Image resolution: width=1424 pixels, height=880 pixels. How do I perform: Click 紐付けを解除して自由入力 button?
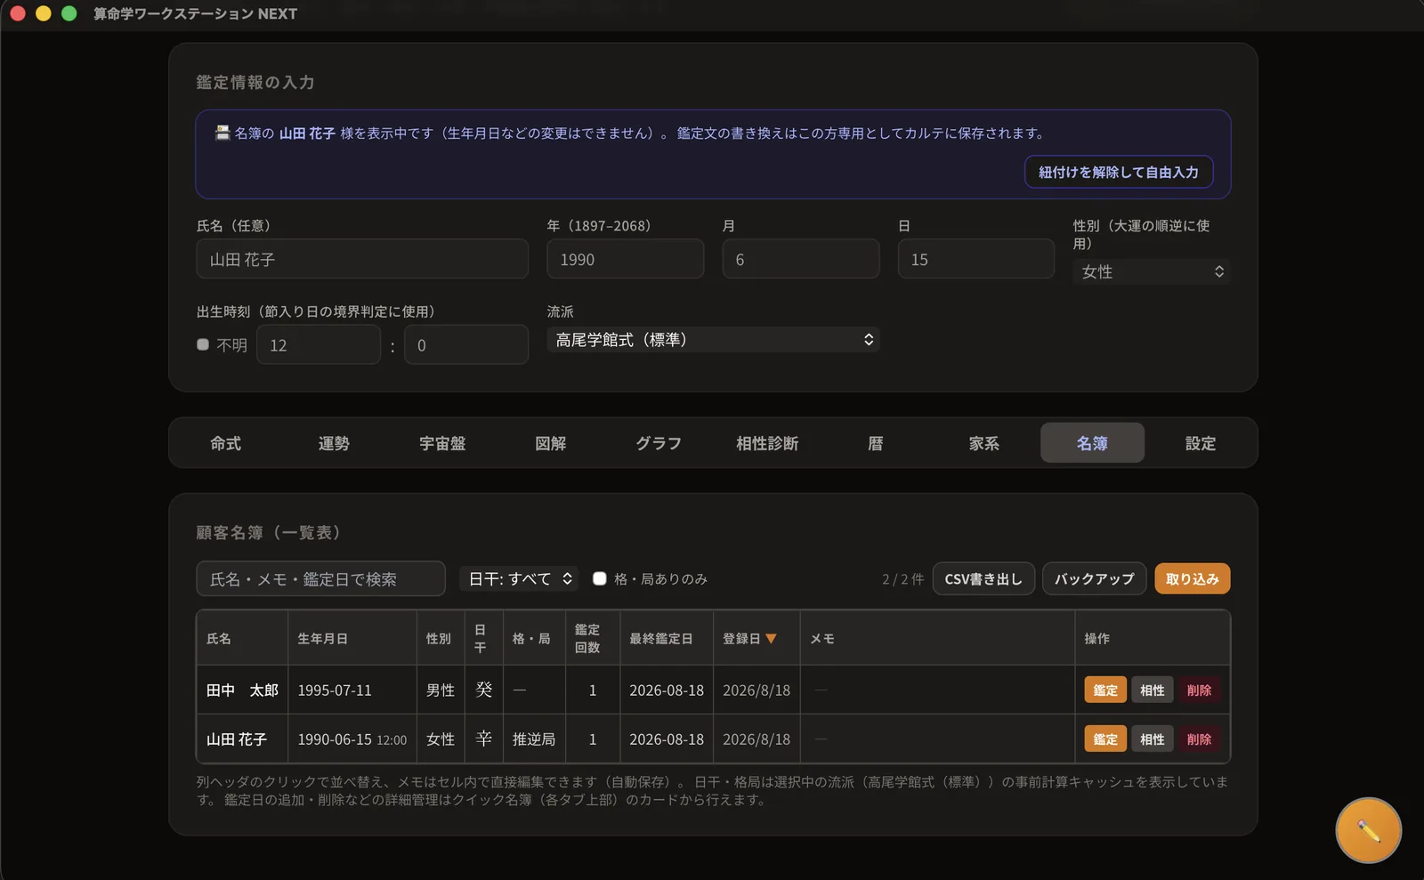[x=1119, y=172]
